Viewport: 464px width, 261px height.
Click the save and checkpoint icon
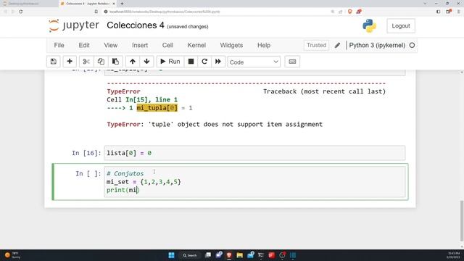[x=54, y=62]
